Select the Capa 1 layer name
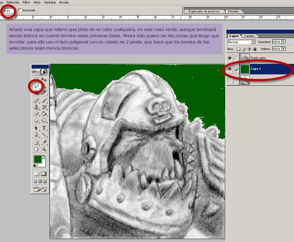294x242 pixels. point(256,69)
